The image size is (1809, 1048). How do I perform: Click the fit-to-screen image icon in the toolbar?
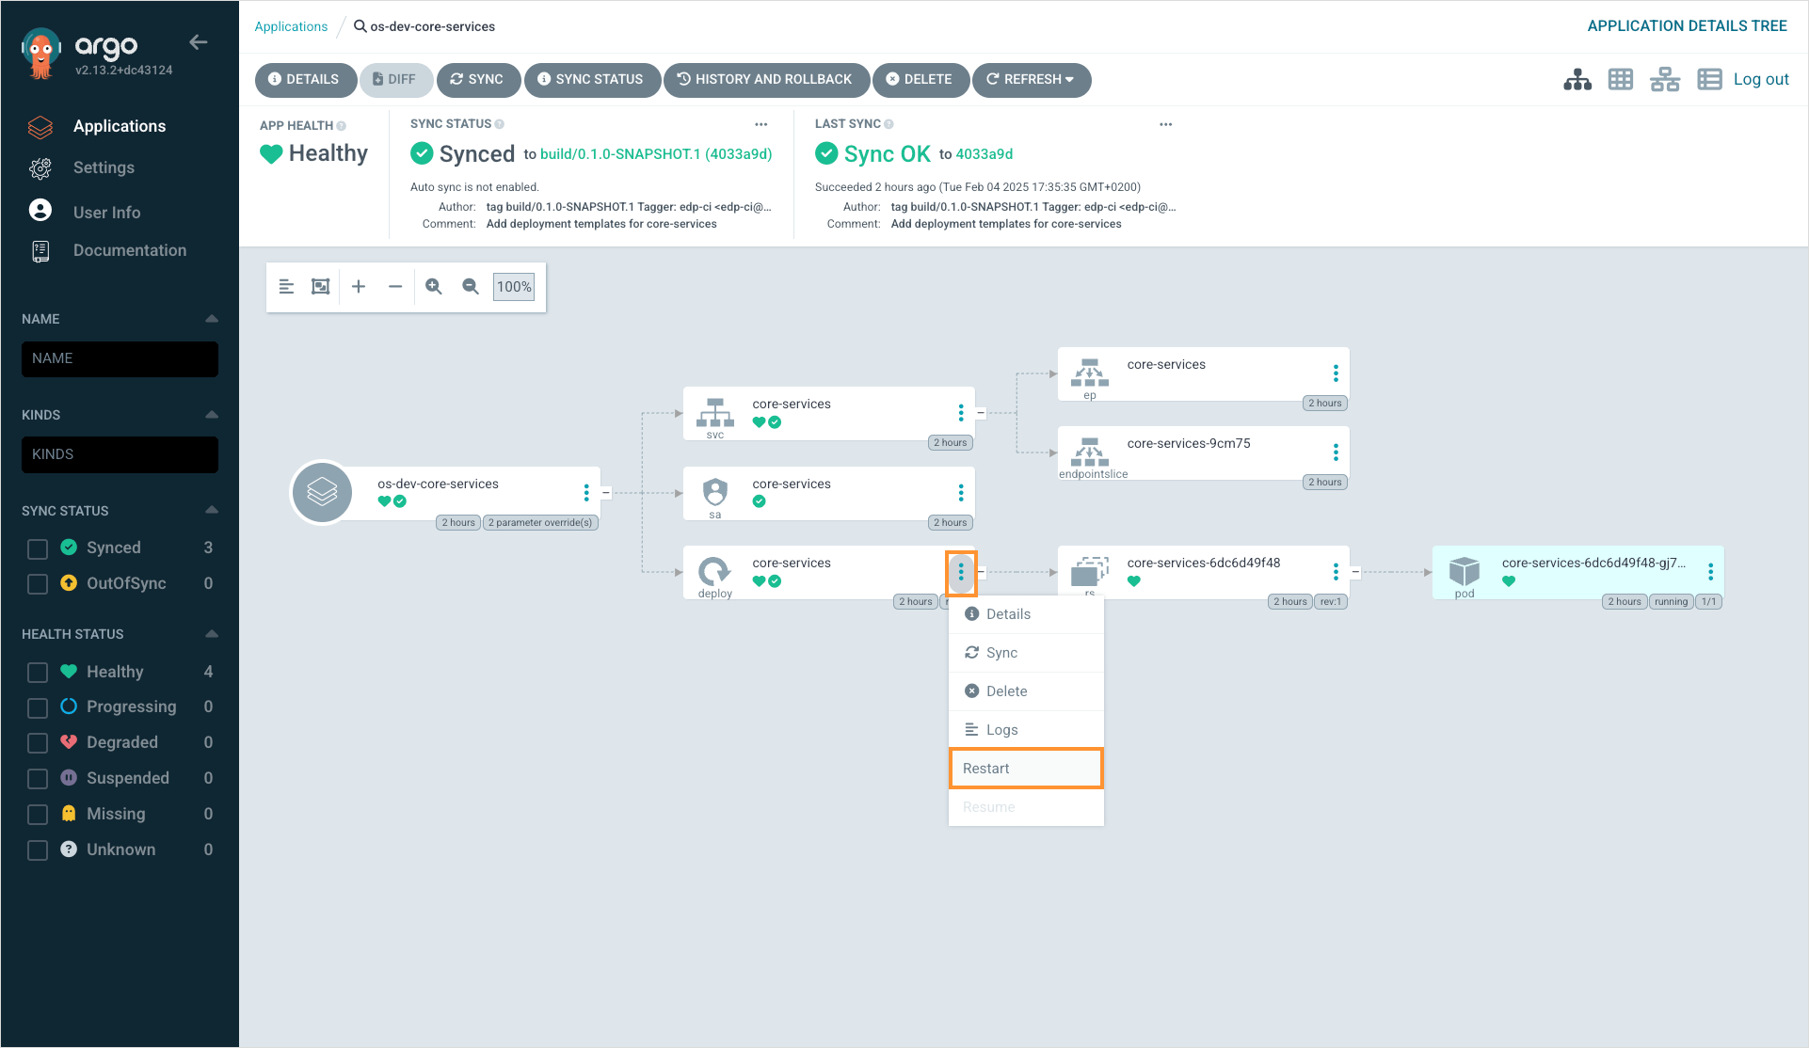click(321, 287)
